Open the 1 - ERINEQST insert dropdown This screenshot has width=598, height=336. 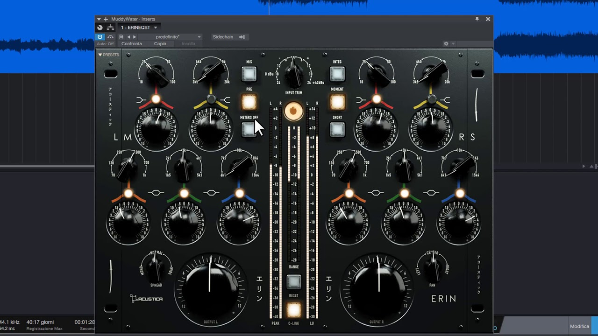pyautogui.click(x=139, y=28)
